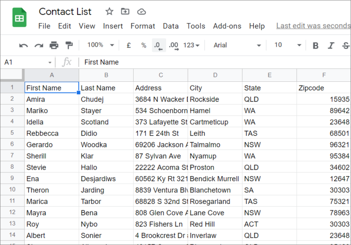Click the Redo arrow
Image resolution: width=351 pixels, height=245 pixels.
point(39,45)
